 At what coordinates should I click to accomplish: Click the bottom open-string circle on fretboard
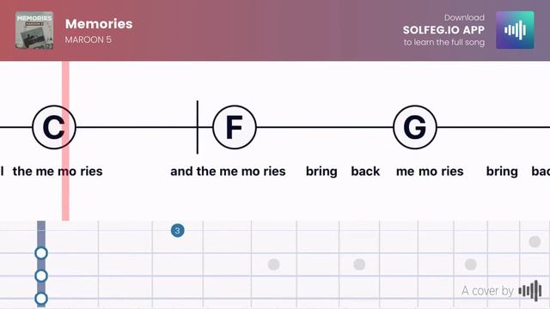tap(41, 299)
